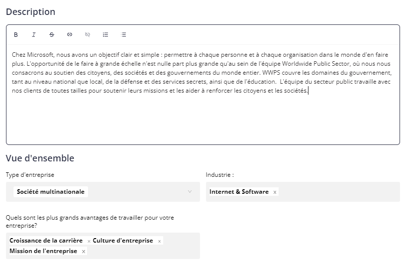Click the Culture d'entreprise tag label
The width and height of the screenshot is (407, 267).
[x=123, y=241]
